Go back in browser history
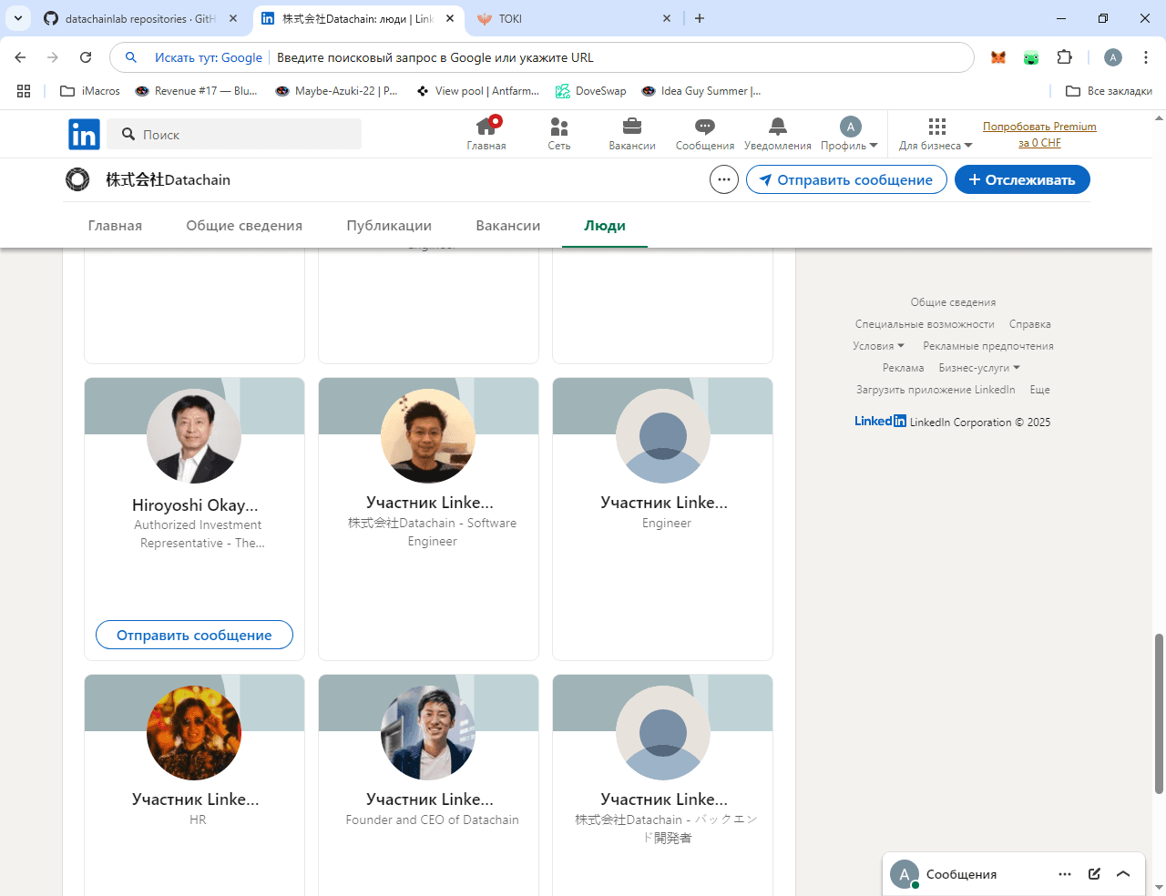Viewport: 1166px width, 896px height. 20,57
